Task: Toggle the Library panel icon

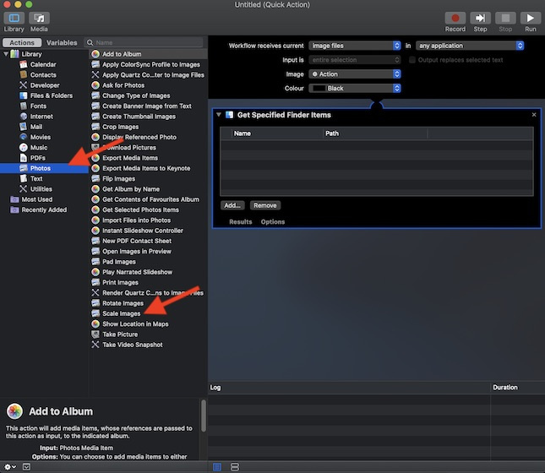Action: coord(14,18)
